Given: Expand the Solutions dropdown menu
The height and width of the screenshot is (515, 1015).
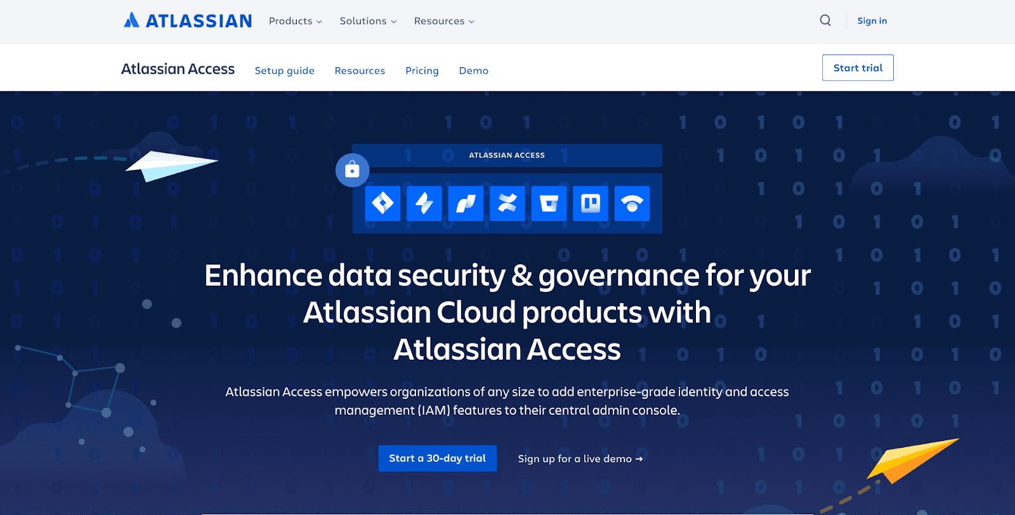Looking at the screenshot, I should point(369,21).
